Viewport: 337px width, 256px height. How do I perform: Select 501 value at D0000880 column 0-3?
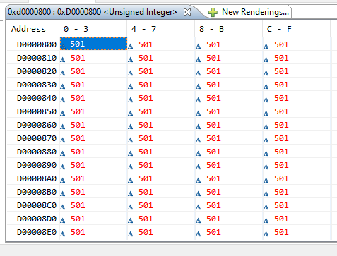point(78,152)
